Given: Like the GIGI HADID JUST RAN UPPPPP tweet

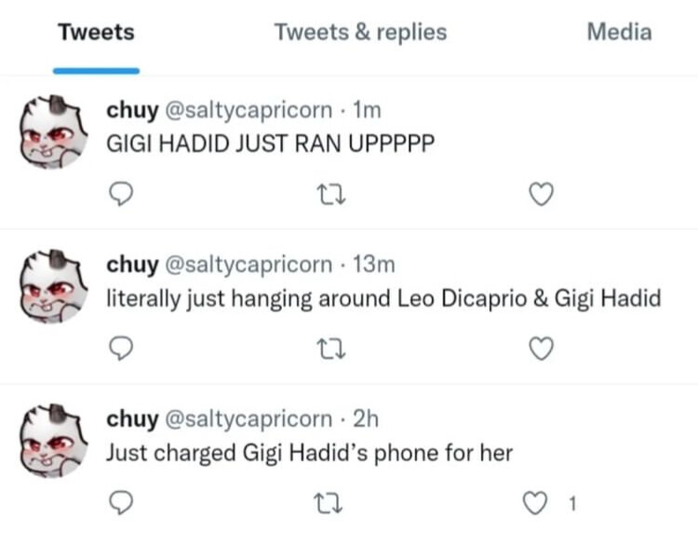Looking at the screenshot, I should coord(542,195).
